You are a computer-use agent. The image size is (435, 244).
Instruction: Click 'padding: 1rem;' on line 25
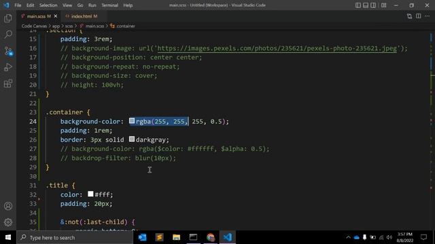(x=86, y=131)
